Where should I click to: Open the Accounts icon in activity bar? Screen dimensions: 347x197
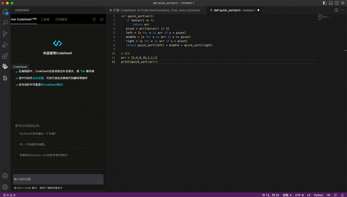pyautogui.click(x=5, y=176)
